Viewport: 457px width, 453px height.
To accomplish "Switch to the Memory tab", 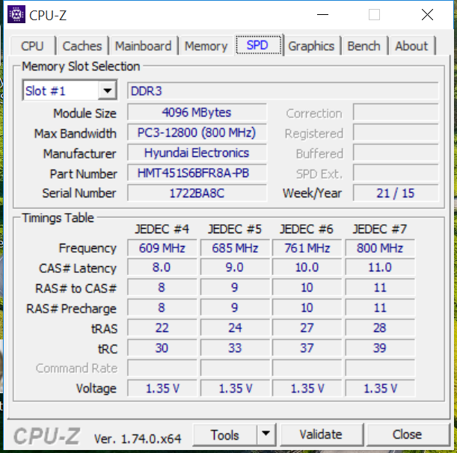I will point(206,46).
